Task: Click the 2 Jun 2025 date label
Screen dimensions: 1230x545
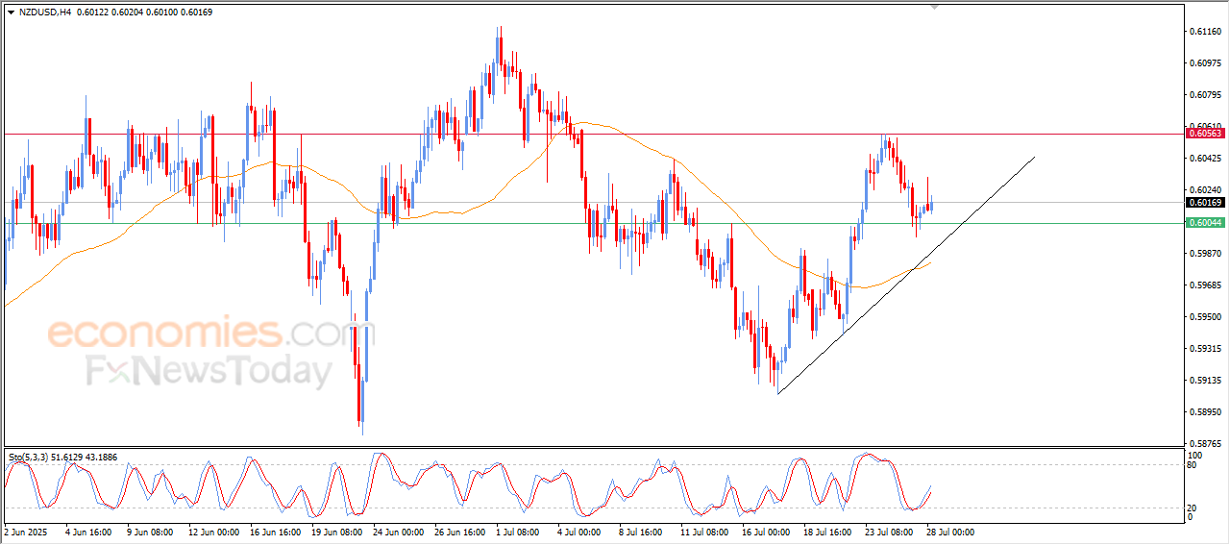Action: coord(24,532)
